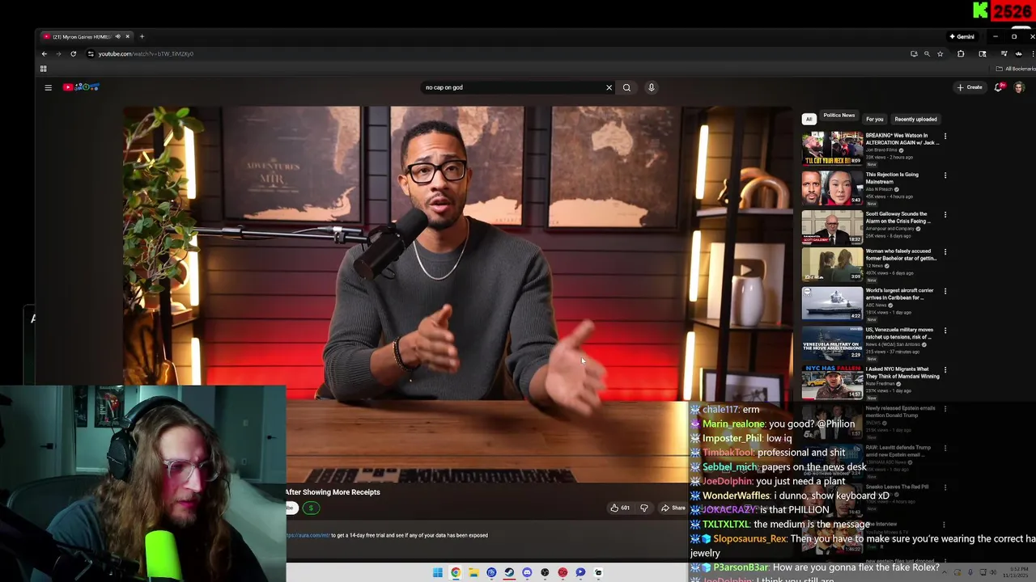The width and height of the screenshot is (1036, 582).
Task: Open the Windows Start button
Action: click(438, 572)
